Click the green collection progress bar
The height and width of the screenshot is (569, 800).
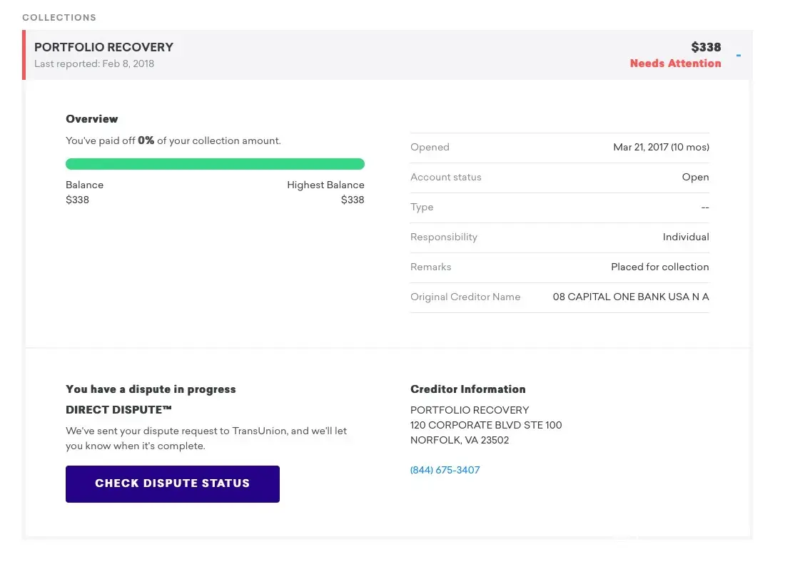(x=215, y=164)
